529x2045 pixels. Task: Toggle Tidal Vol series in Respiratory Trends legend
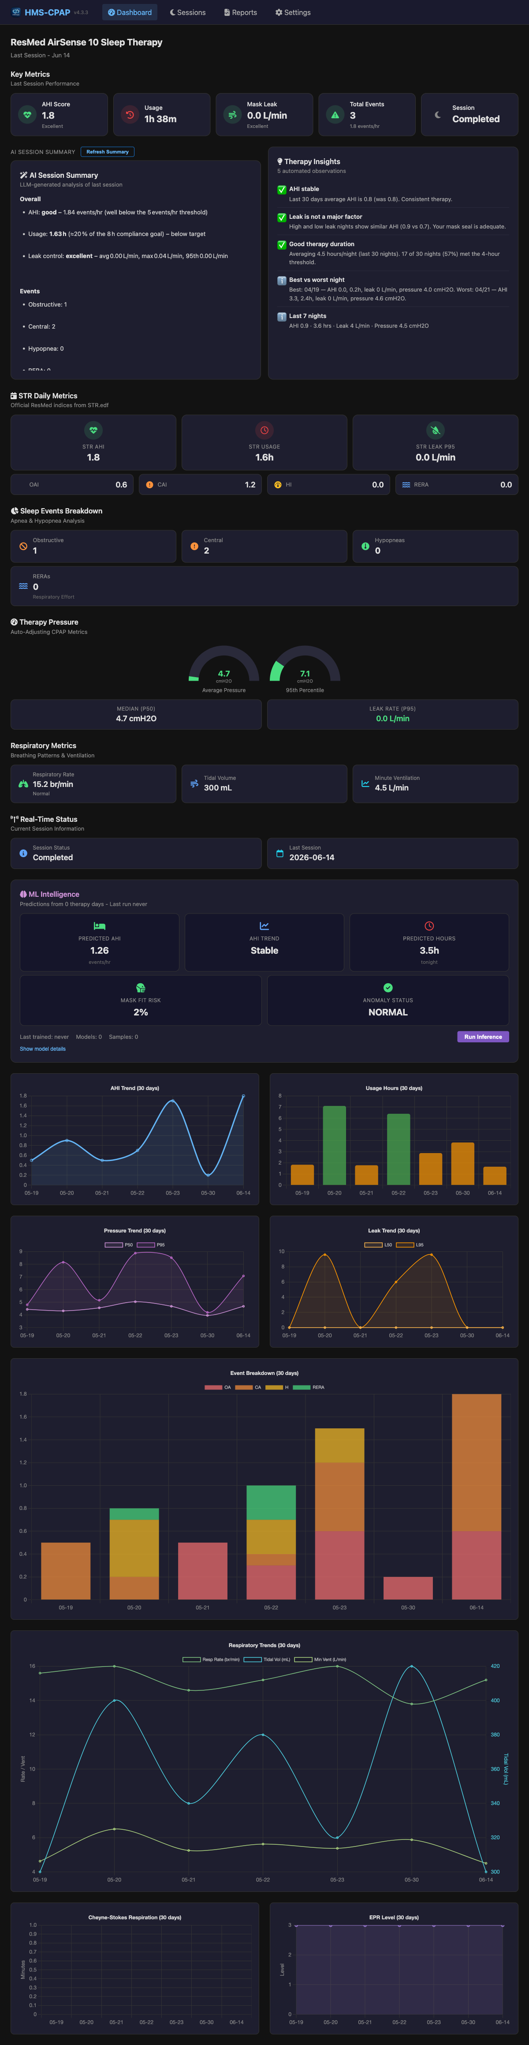click(267, 1659)
